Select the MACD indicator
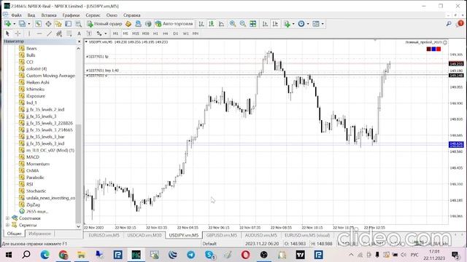The image size is (467, 262). [32, 157]
